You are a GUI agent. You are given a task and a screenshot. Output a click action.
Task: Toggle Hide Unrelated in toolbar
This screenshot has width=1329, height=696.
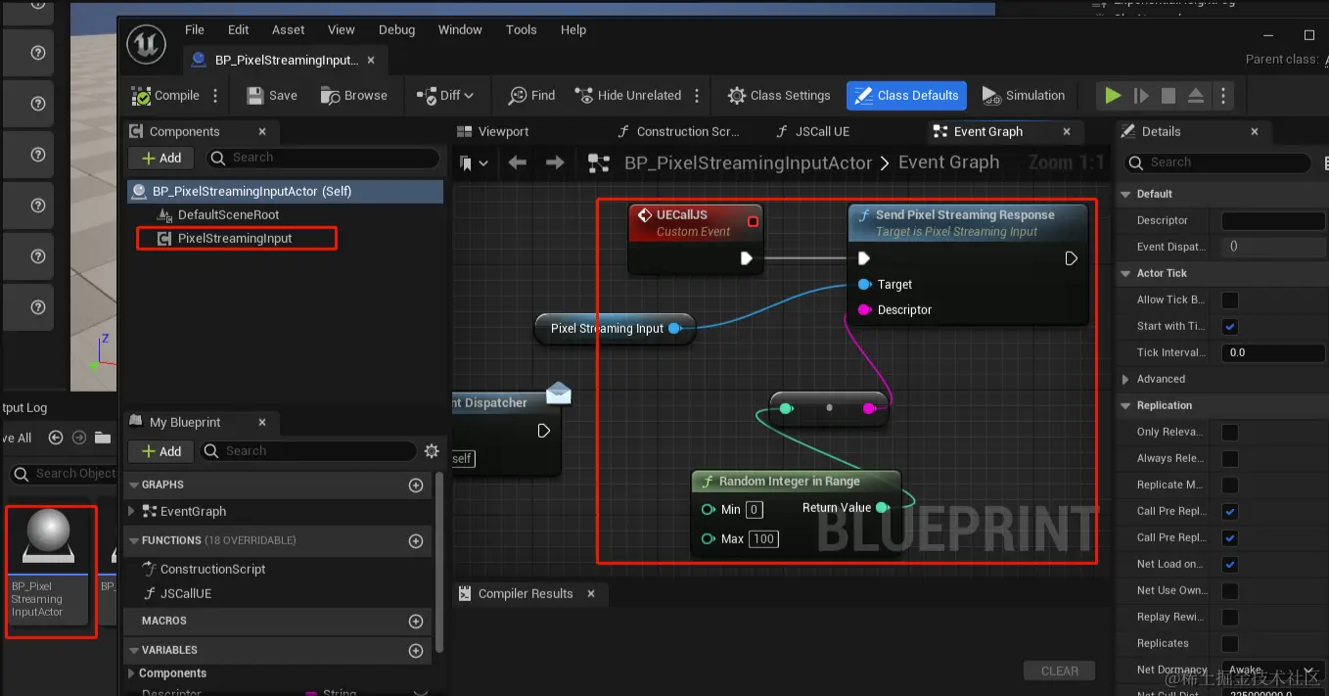(628, 96)
